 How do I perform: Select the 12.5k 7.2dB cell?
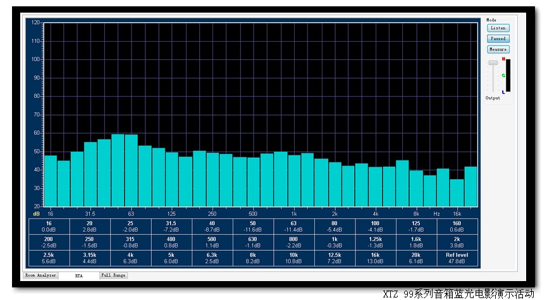tap(335, 258)
